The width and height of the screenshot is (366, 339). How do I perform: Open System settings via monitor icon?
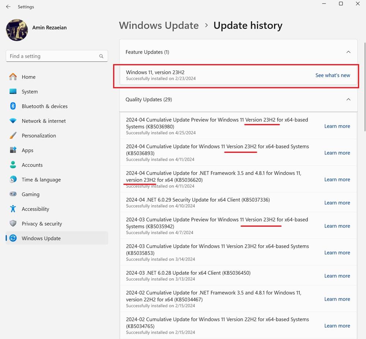point(13,92)
